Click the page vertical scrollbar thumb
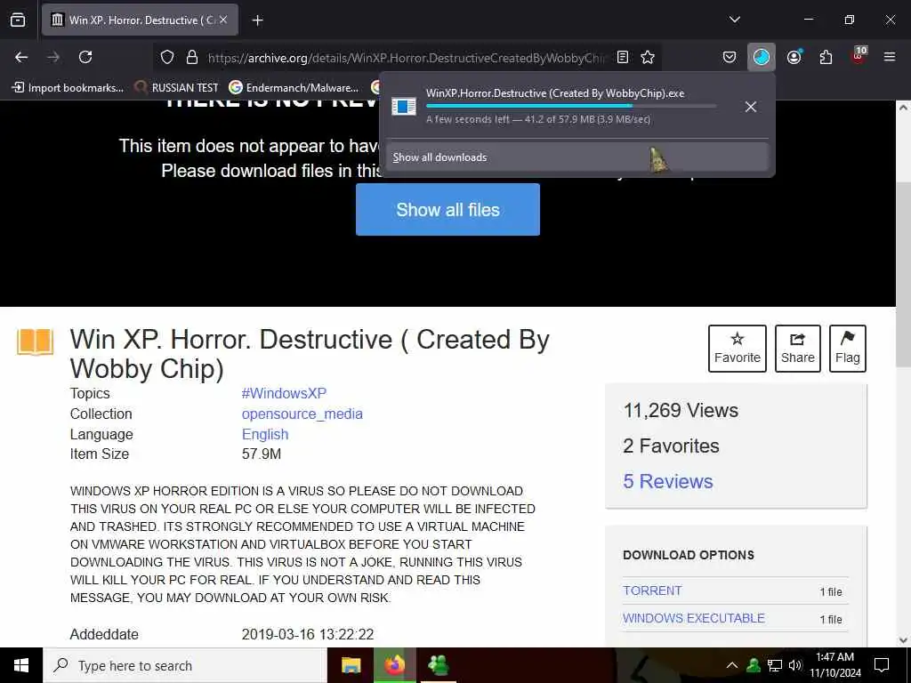This screenshot has height=683, width=911. (x=903, y=274)
